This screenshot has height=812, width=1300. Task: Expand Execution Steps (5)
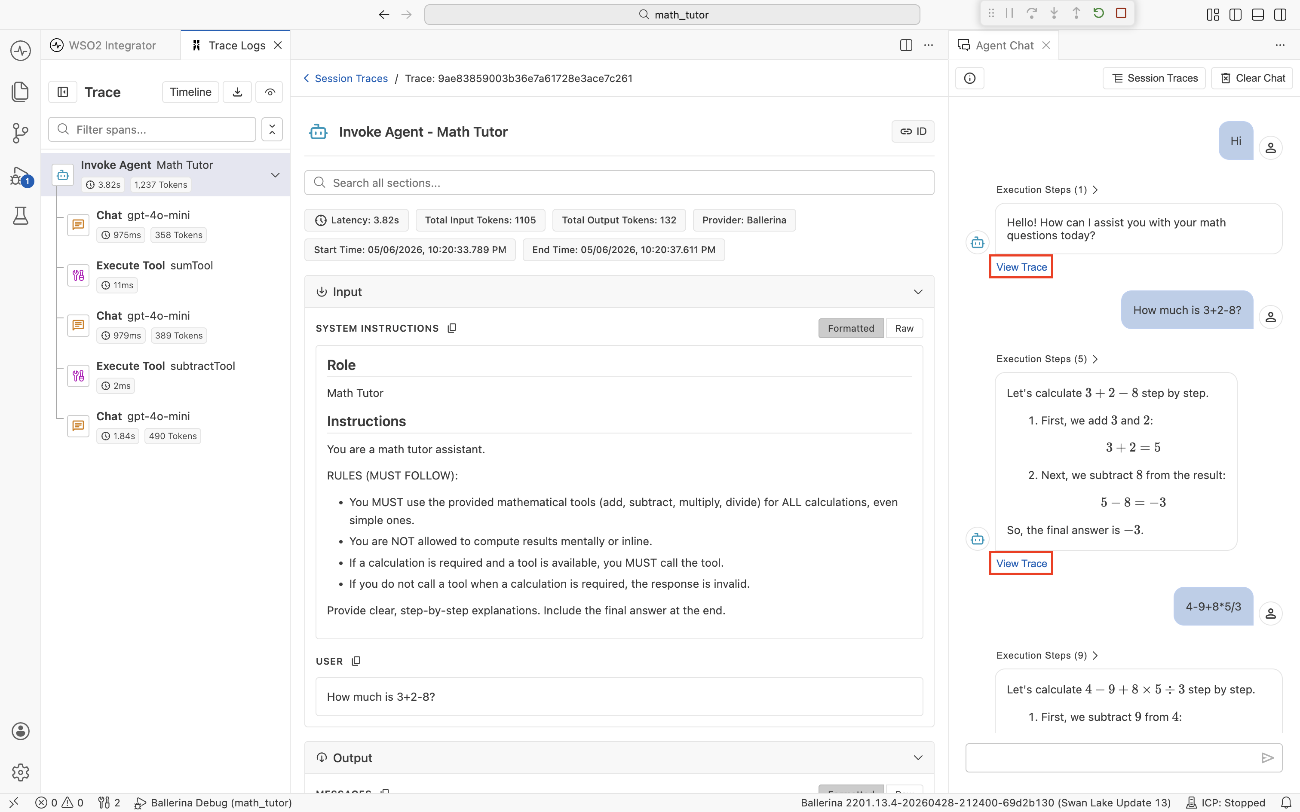(1046, 359)
